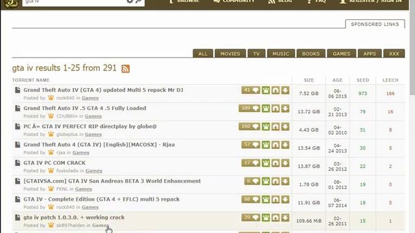Open uploader foxbolado profile link
The image size is (415, 233).
click(67, 171)
